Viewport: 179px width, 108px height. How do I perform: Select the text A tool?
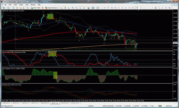click(x=162, y=8)
